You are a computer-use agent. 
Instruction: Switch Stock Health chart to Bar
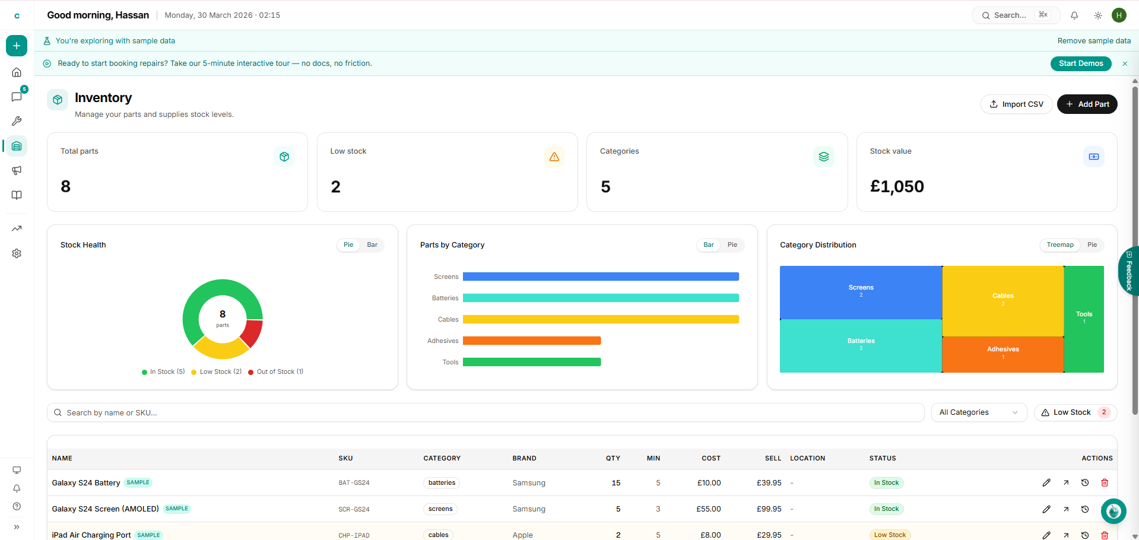pos(372,245)
